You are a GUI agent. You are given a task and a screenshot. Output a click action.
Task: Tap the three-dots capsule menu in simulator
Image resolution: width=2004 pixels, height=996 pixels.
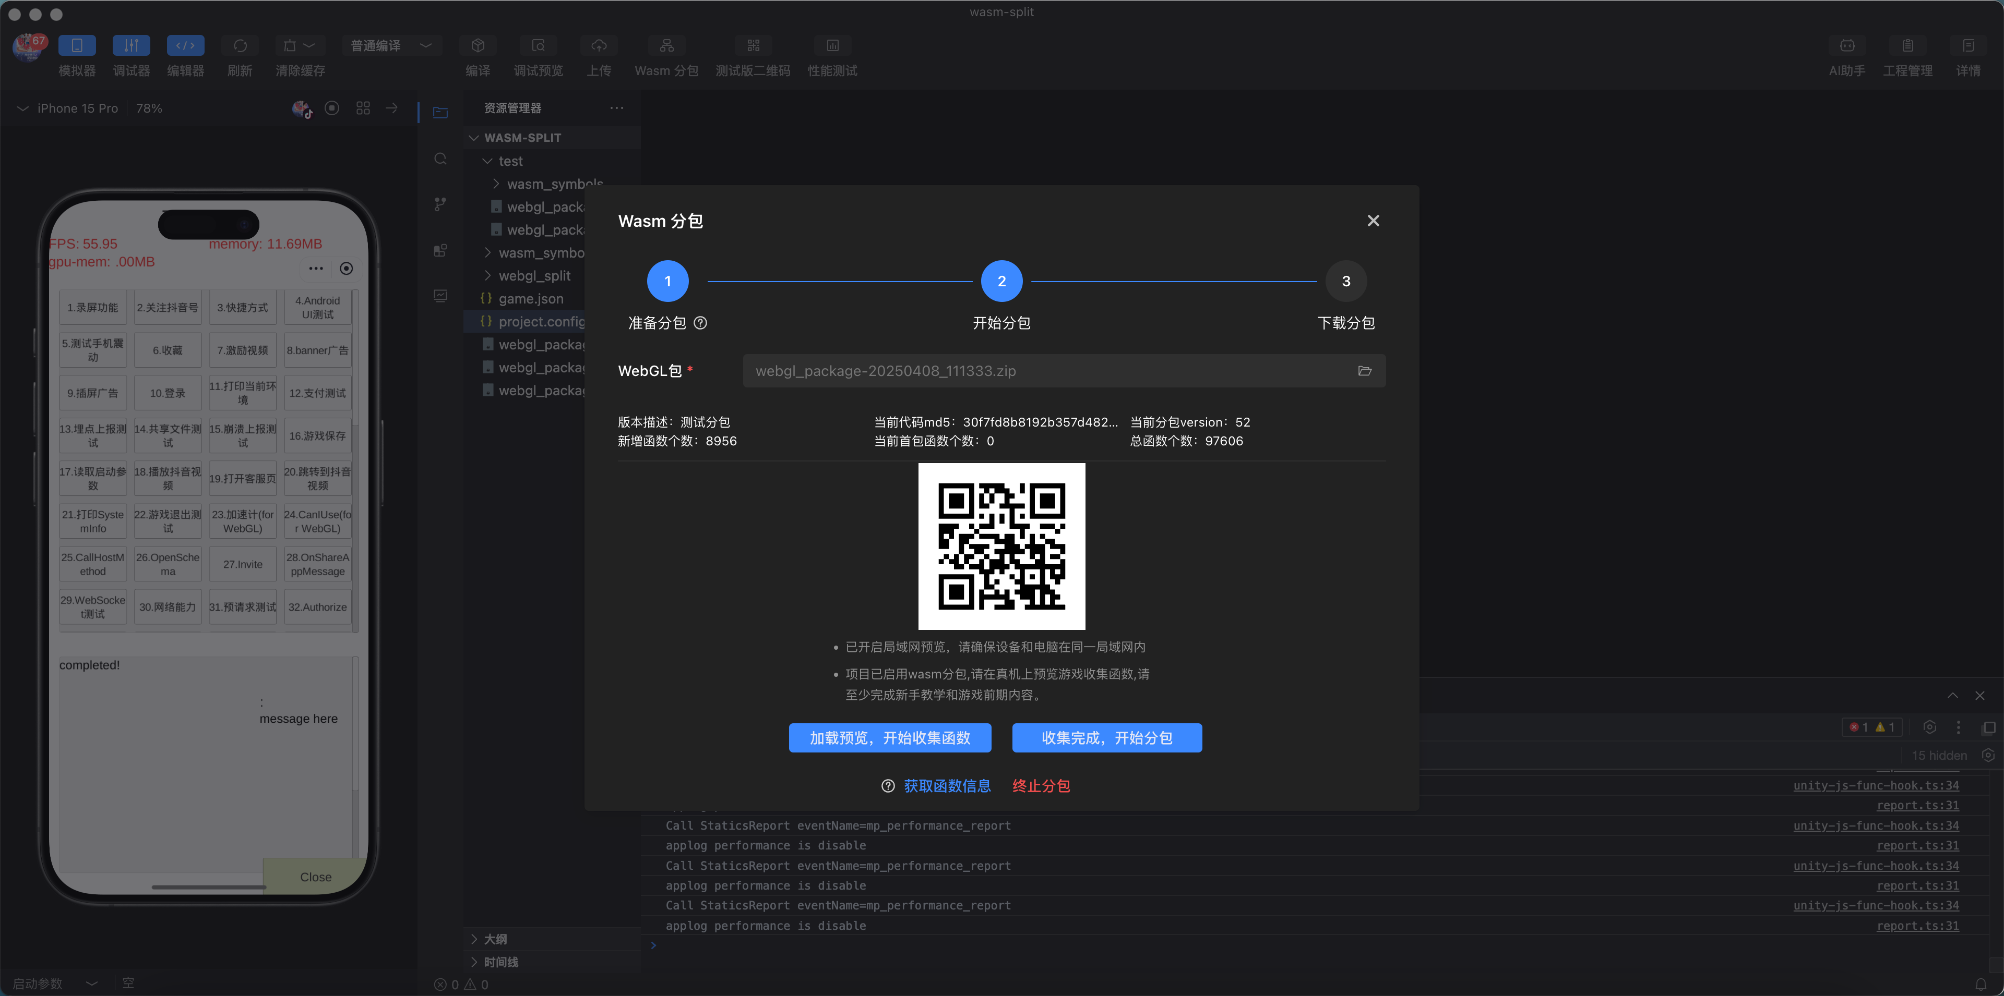[x=316, y=268]
